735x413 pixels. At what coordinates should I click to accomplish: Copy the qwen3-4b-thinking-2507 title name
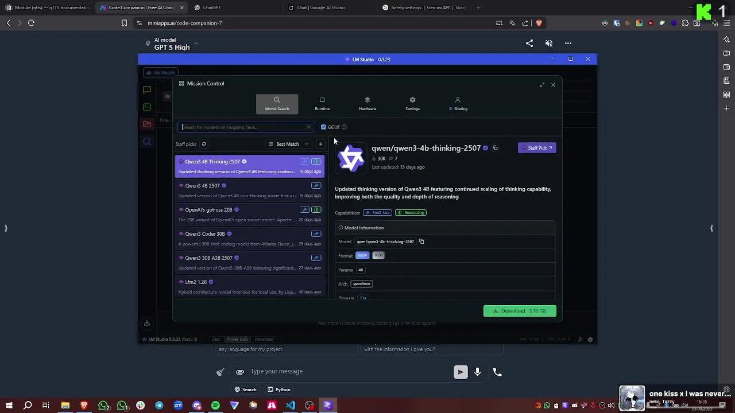(x=495, y=148)
